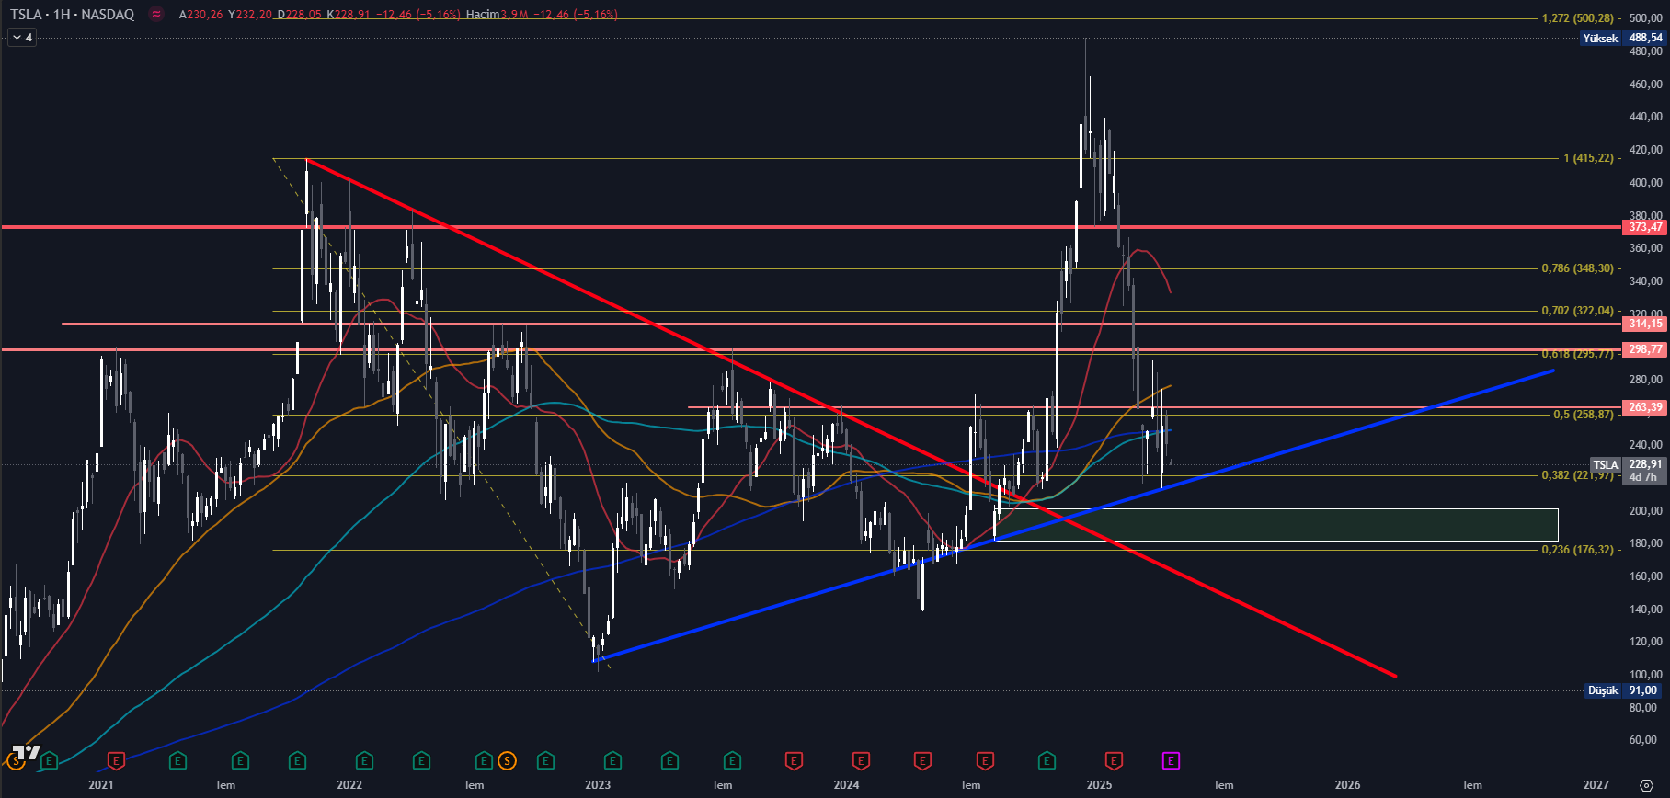This screenshot has height=798, width=1670.
Task: Click the 314,15 red price label
Action: (x=1645, y=324)
